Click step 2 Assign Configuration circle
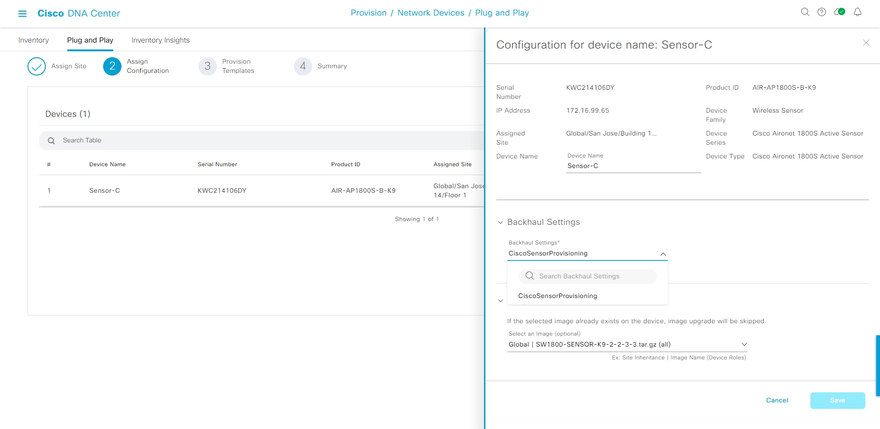The height and width of the screenshot is (429, 880). [112, 66]
